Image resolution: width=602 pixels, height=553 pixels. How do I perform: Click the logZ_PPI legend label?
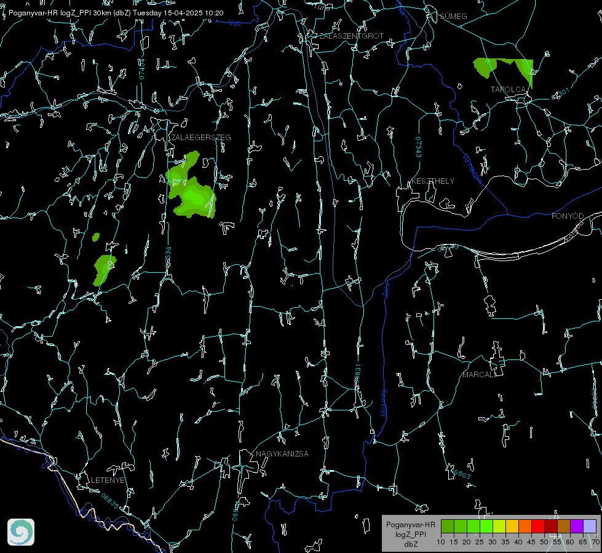411,534
